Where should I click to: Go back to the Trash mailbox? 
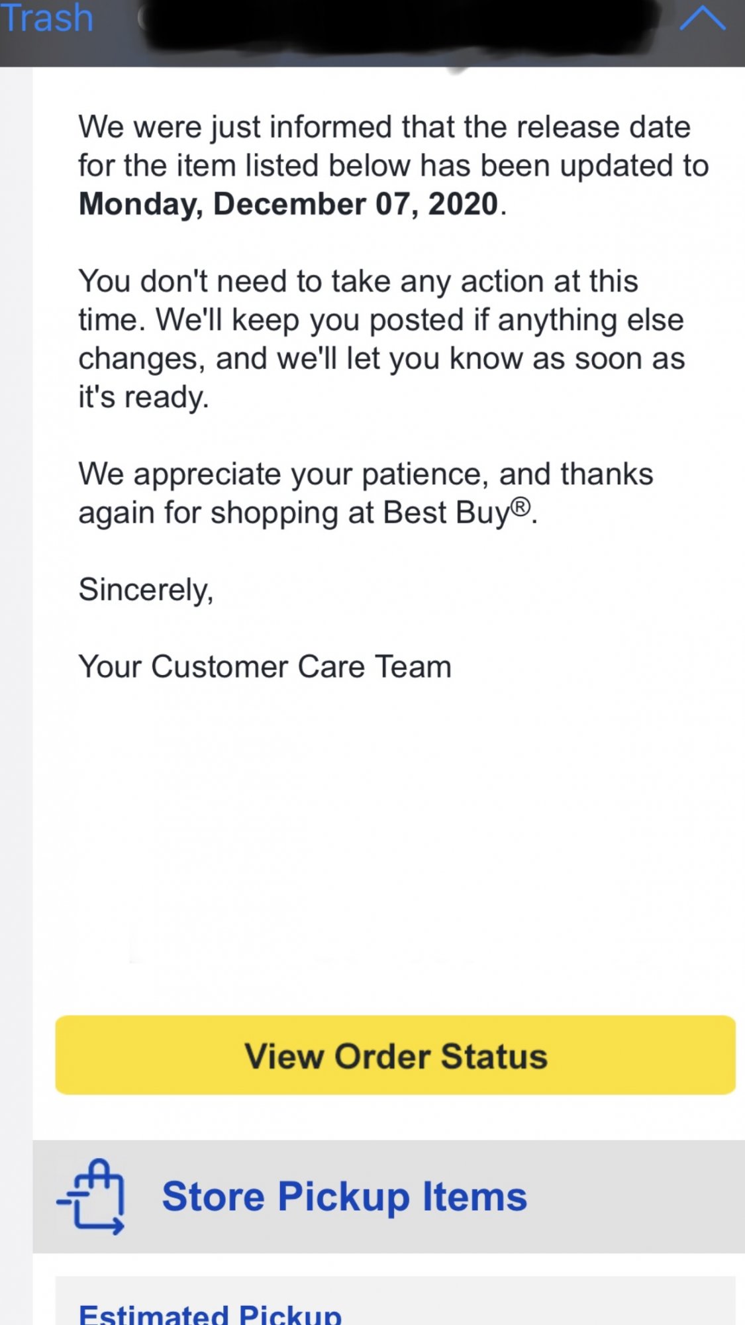[46, 17]
